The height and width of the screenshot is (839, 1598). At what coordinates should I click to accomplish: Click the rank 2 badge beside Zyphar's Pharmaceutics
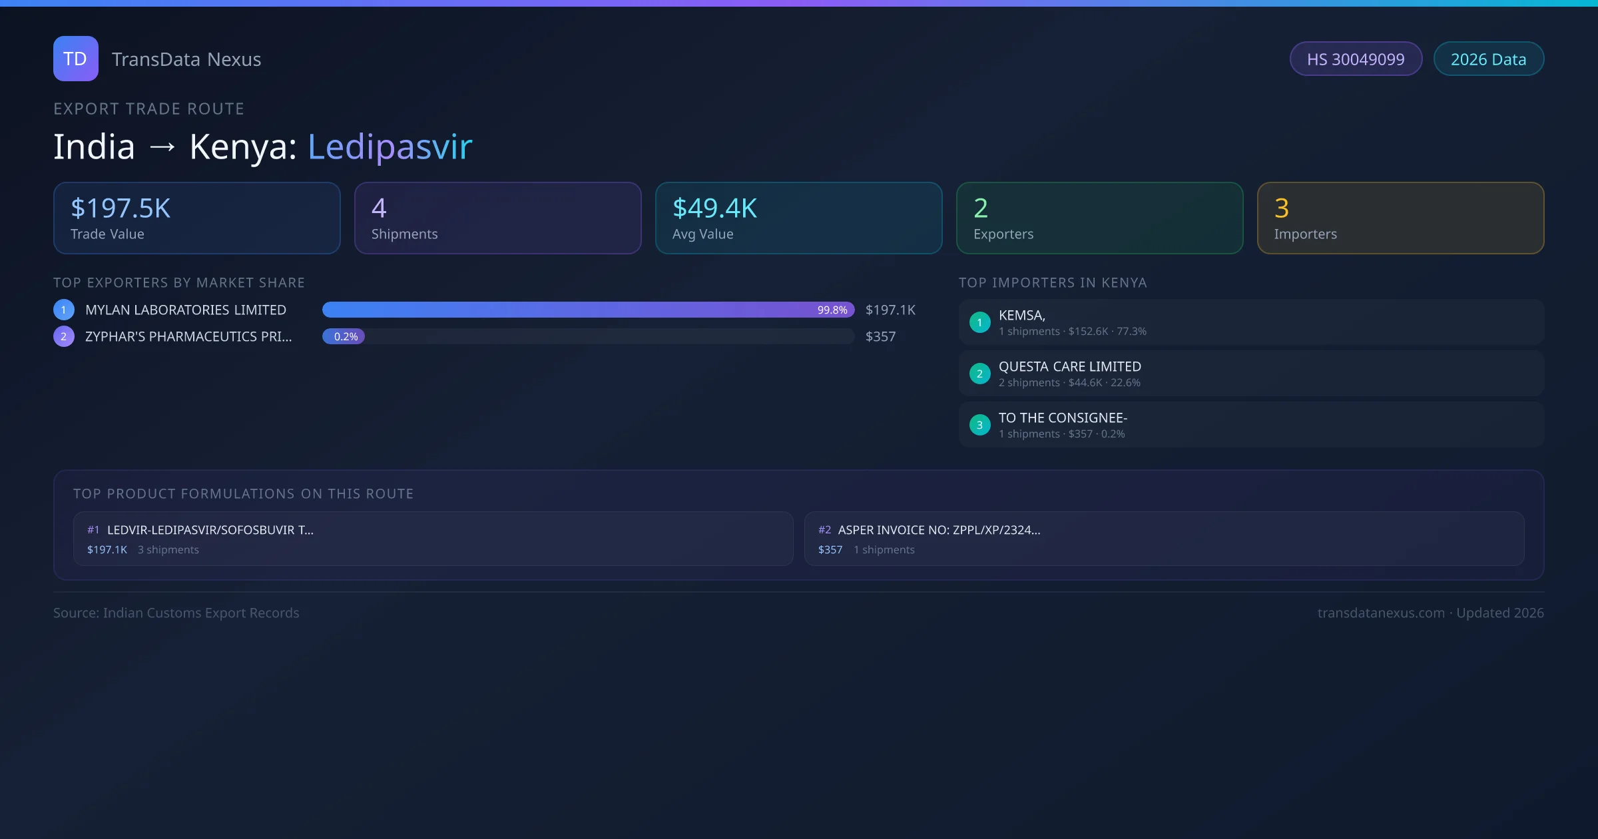click(x=64, y=336)
